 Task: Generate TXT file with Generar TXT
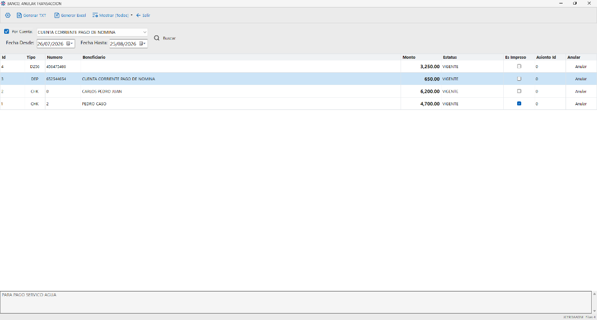[x=31, y=16]
